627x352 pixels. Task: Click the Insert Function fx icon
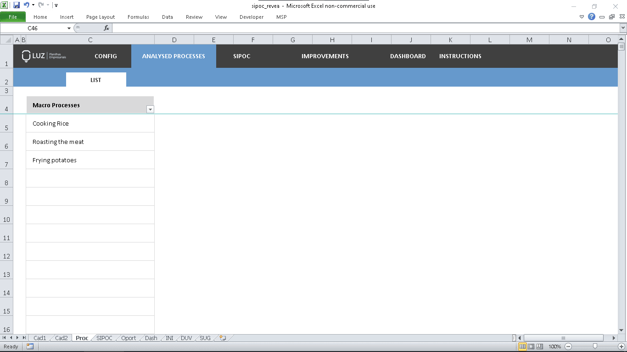pyautogui.click(x=107, y=27)
